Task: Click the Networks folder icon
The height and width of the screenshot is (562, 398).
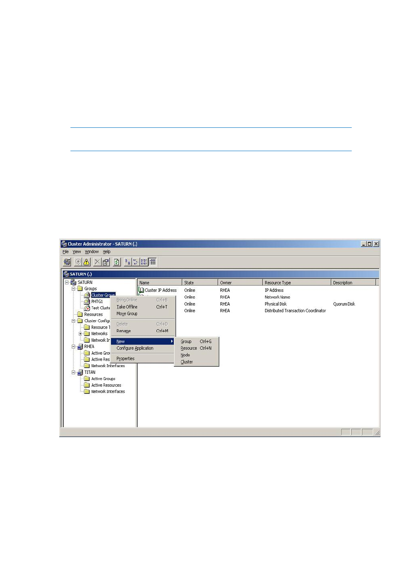Action: (87, 333)
